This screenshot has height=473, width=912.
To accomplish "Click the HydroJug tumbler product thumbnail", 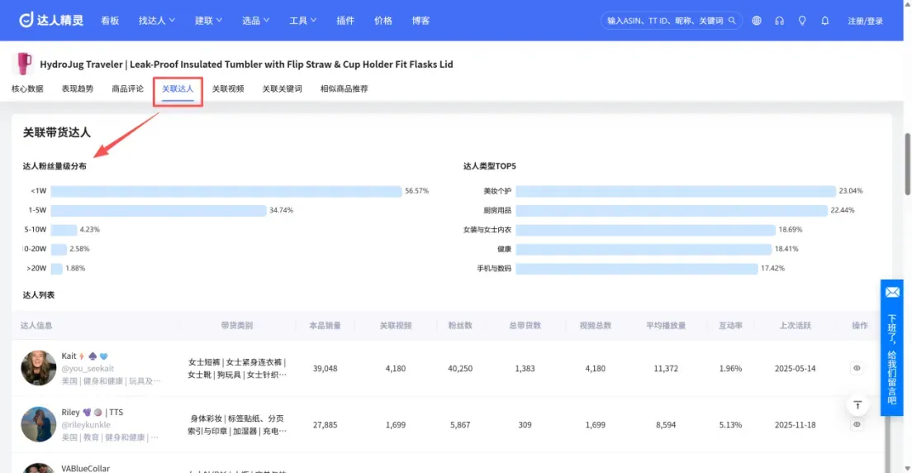I will click(x=23, y=64).
